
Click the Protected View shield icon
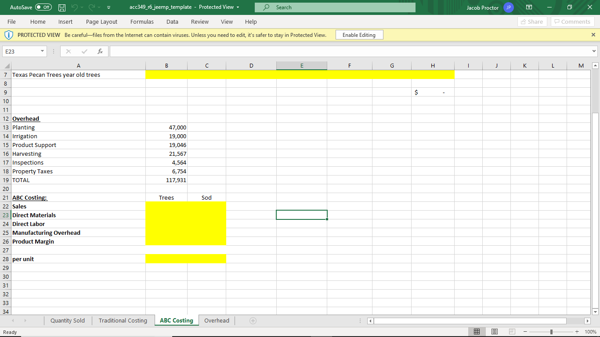click(x=9, y=35)
